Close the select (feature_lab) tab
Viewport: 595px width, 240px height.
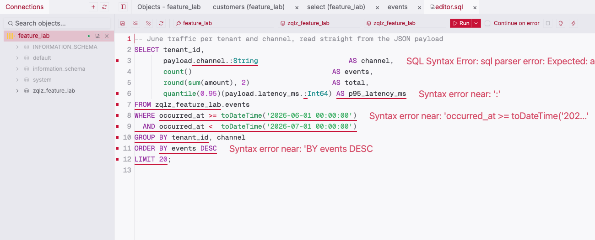377,7
